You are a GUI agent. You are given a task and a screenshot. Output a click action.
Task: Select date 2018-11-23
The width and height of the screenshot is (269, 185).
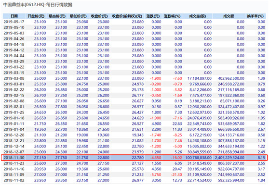[14, 163]
